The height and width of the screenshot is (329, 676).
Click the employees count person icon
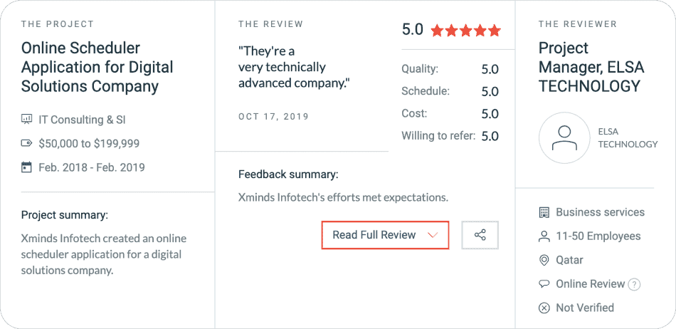pyautogui.click(x=544, y=236)
